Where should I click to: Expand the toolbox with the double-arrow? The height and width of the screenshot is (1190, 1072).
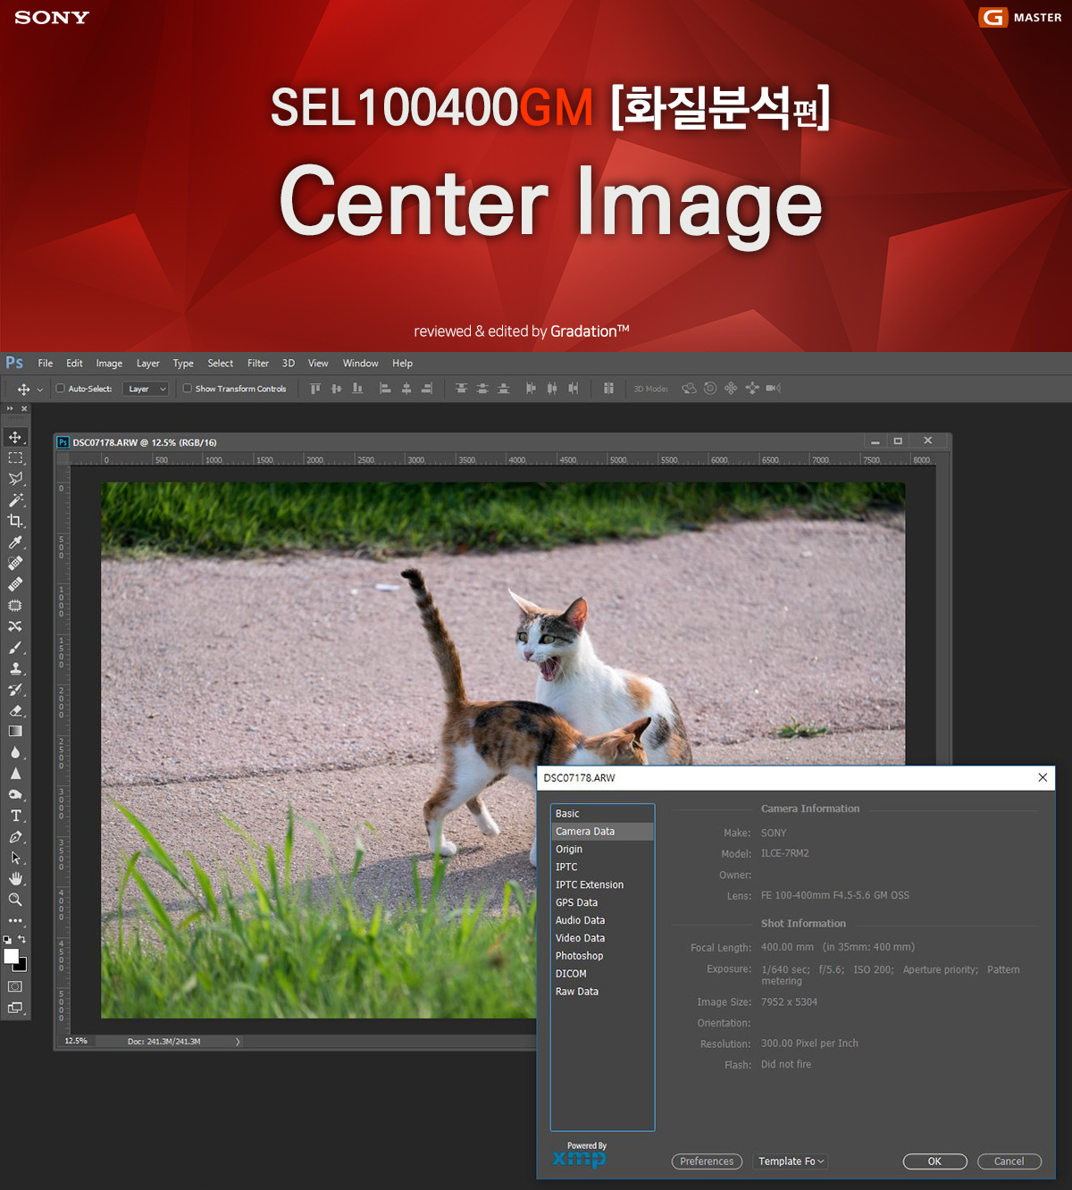pyautogui.click(x=10, y=408)
